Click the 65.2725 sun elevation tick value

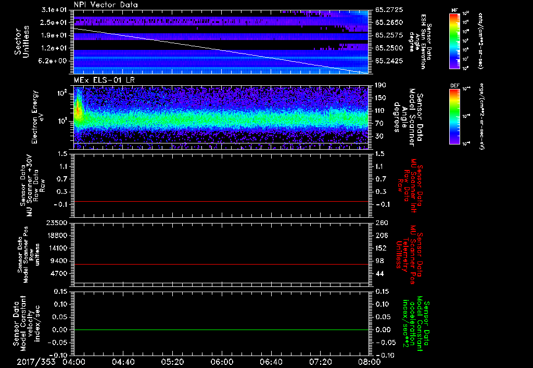point(388,10)
